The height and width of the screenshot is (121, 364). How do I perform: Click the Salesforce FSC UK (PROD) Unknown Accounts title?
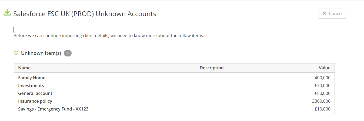[x=85, y=14]
